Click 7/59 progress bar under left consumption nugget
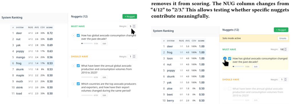 87,44
